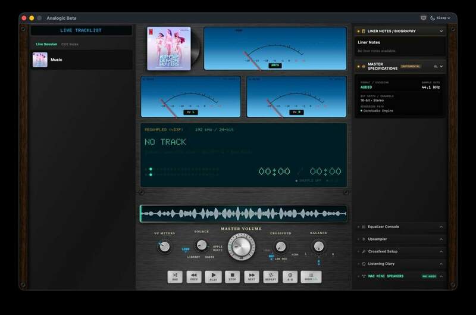This screenshot has width=476, height=315.
Task: Select the APPLE MUSIC source label
Action: click(218, 248)
